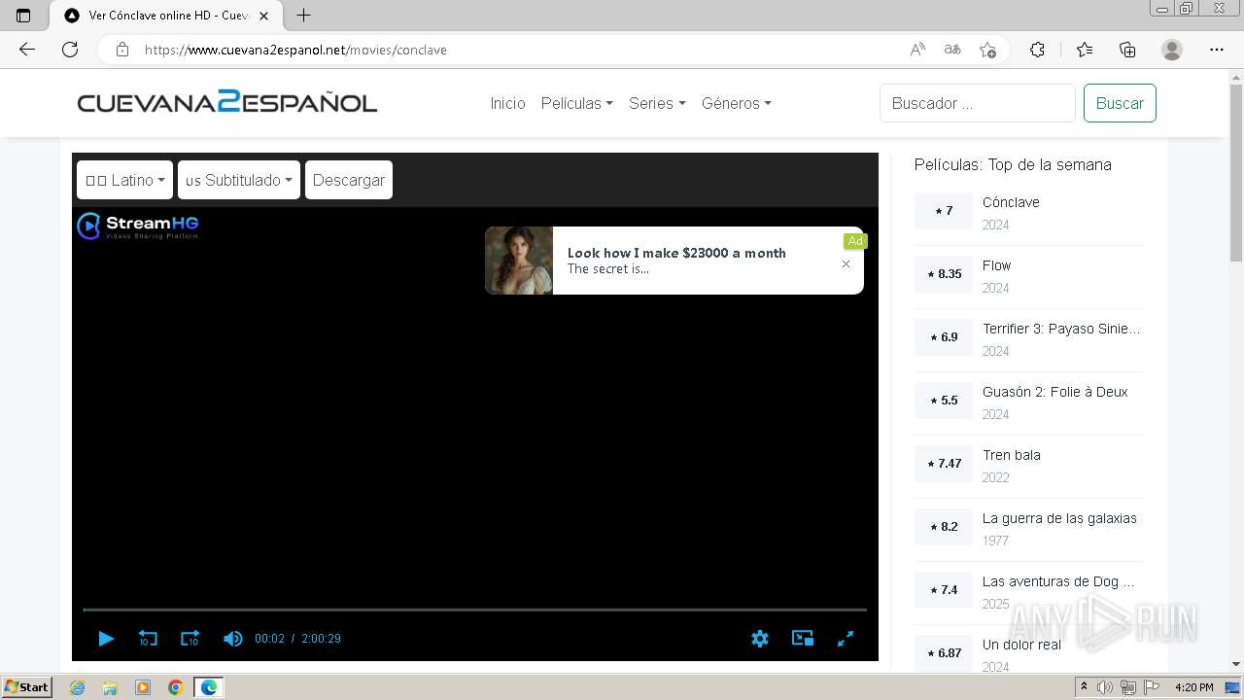Open Las aventuras de Dog link
The image size is (1244, 700).
1058,581
